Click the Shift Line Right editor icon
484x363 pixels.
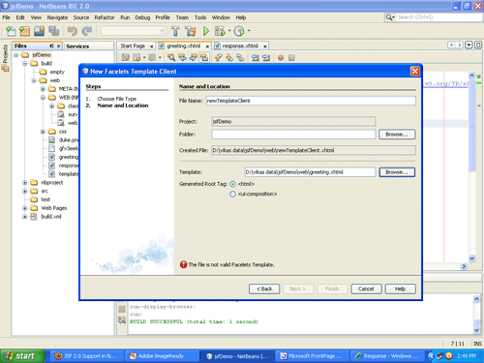click(x=266, y=57)
